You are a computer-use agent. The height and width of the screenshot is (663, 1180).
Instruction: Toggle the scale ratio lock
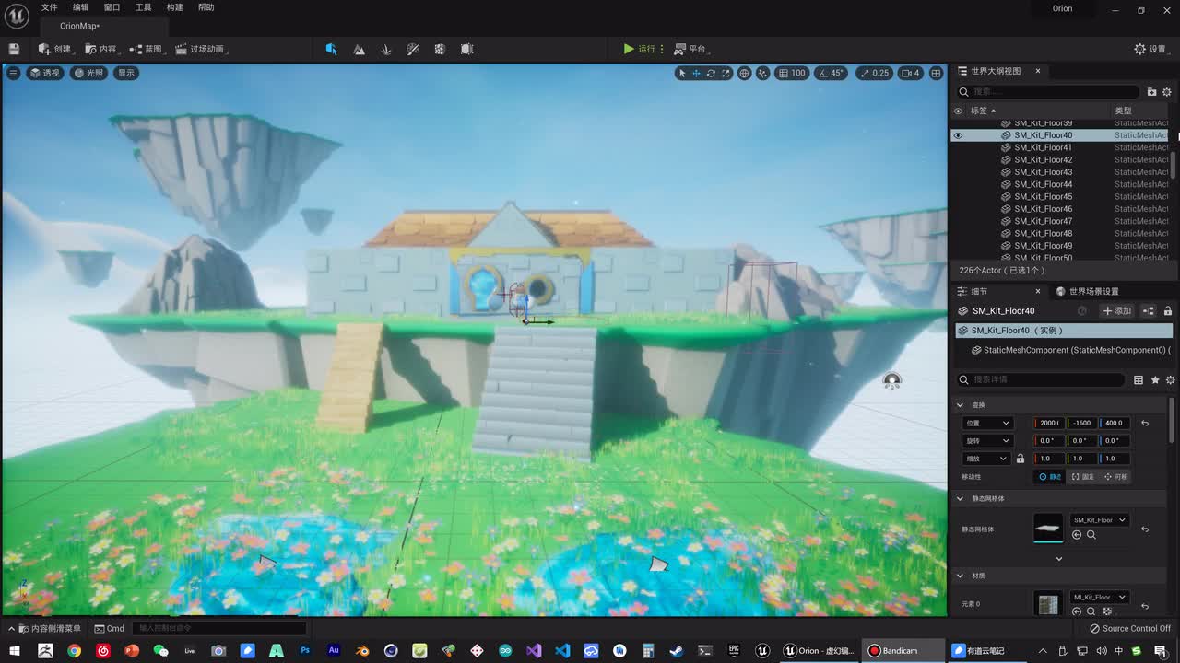(x=1021, y=459)
